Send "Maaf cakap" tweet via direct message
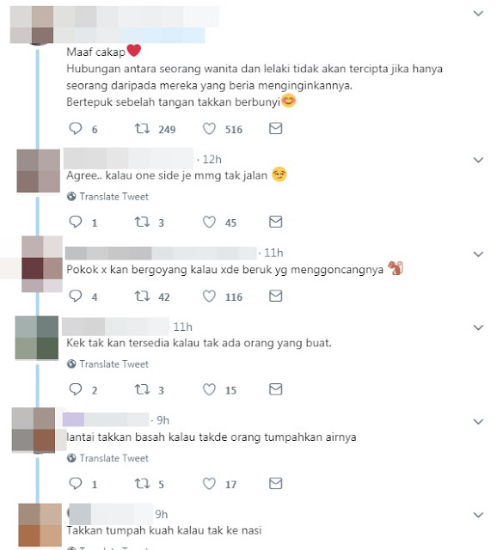This screenshot has height=550, width=497. coord(275,128)
